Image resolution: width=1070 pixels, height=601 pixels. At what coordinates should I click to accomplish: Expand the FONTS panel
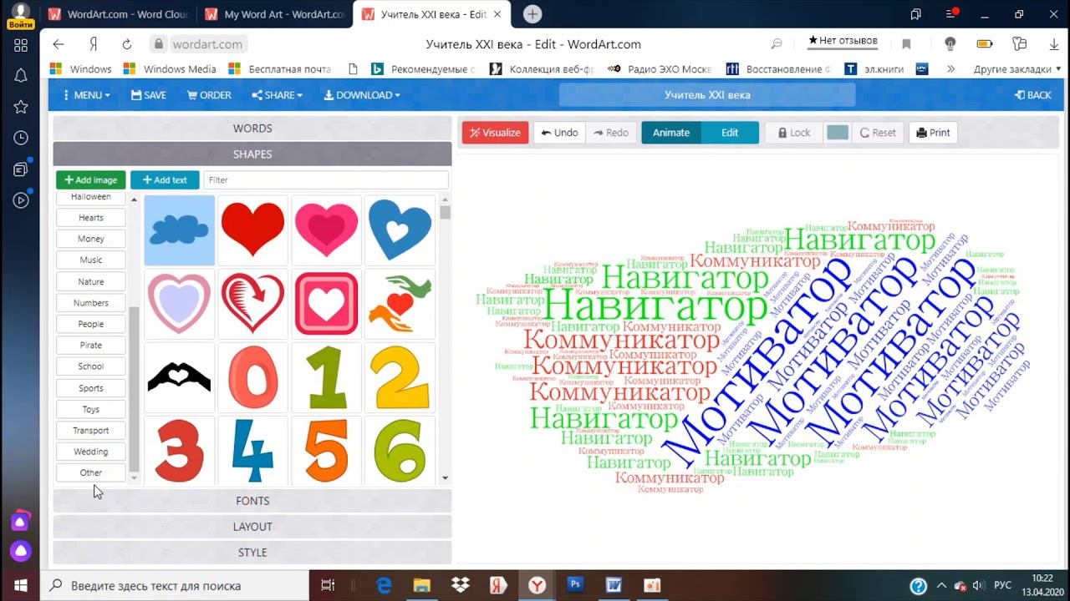point(252,501)
